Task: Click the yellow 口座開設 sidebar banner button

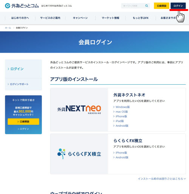Action: 23,121
